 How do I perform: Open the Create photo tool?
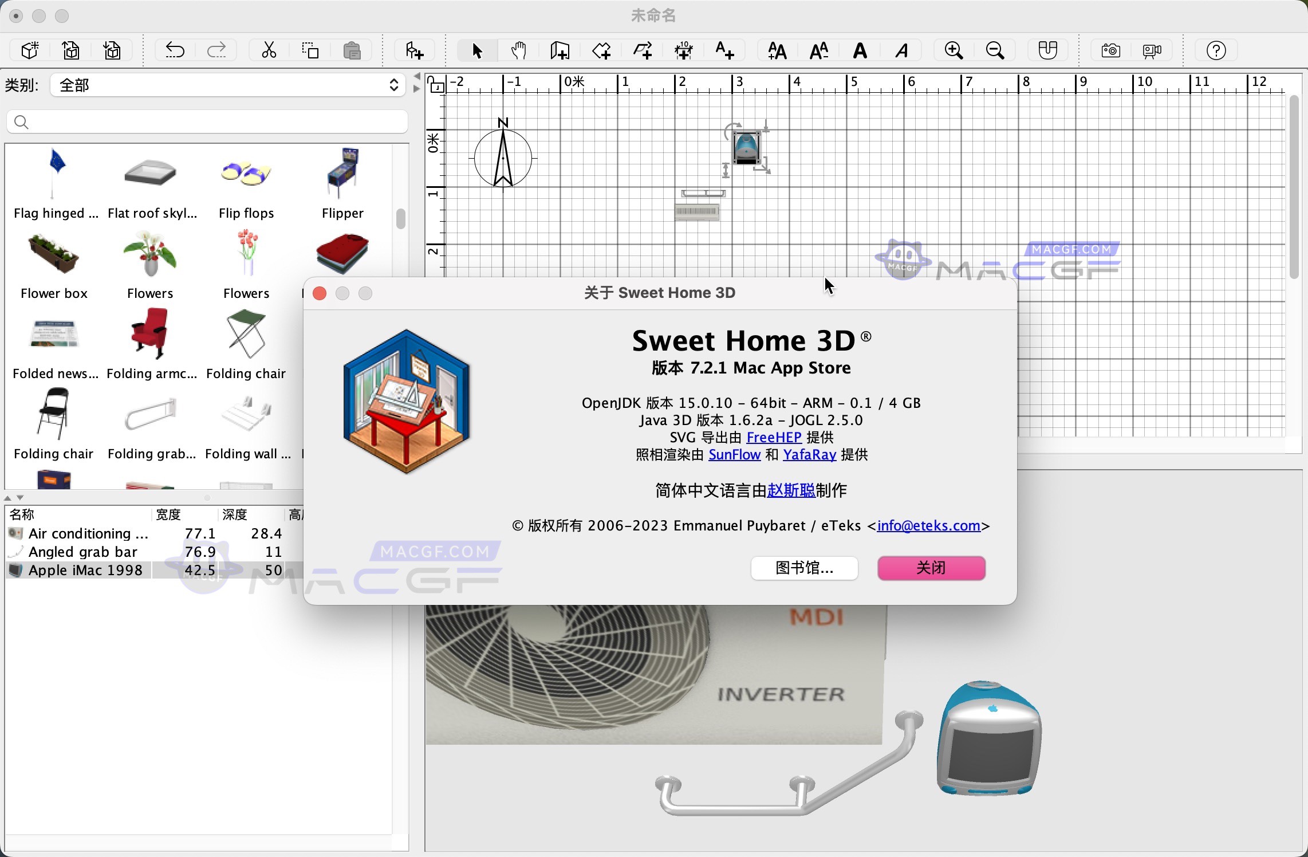coord(1109,50)
